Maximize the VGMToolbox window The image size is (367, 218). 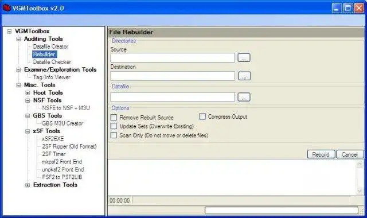pyautogui.click(x=348, y=8)
